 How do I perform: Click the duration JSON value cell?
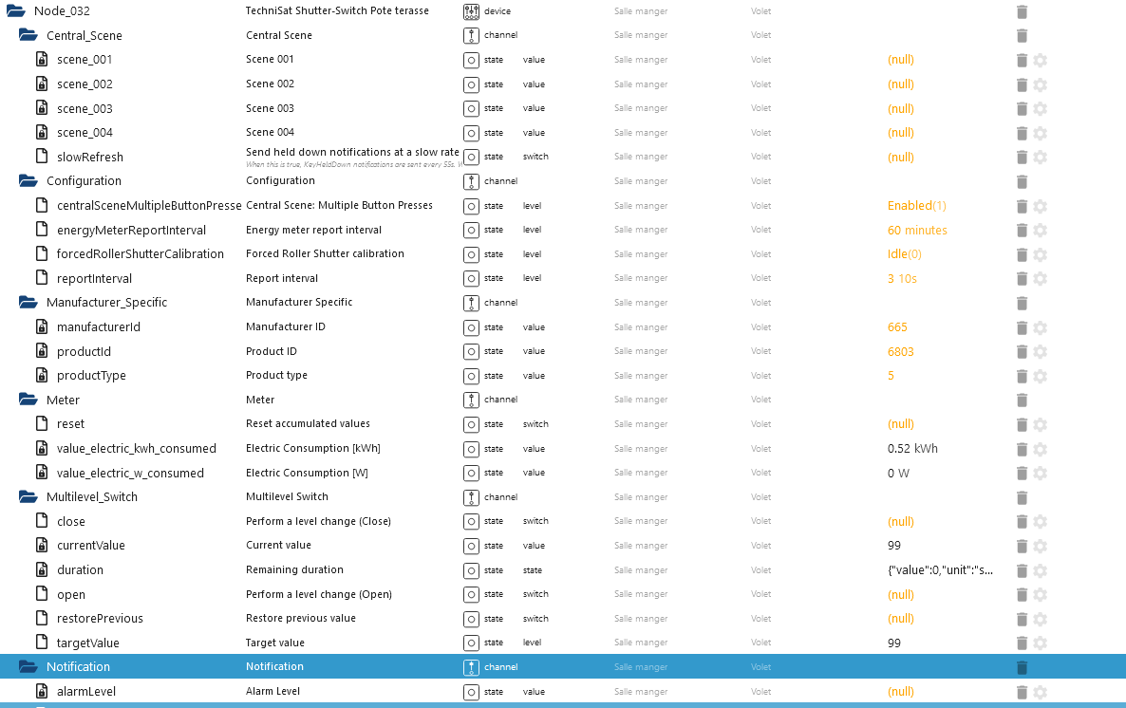(x=940, y=570)
